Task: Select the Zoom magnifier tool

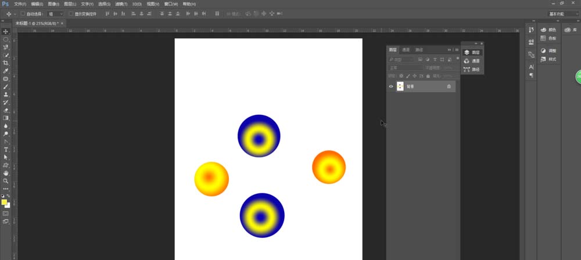Action: coord(6,180)
